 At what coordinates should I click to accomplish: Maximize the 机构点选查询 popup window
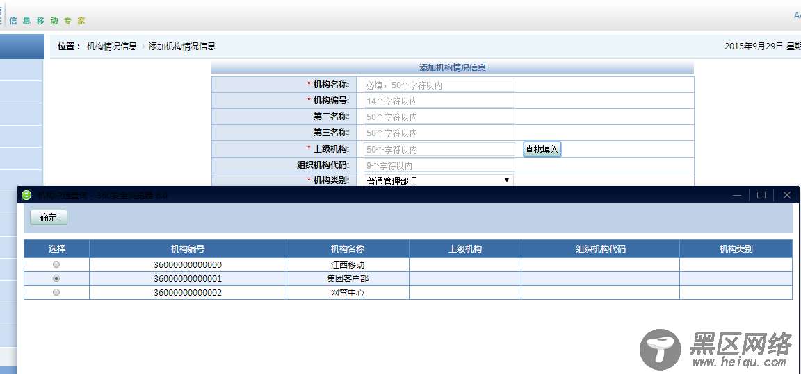pyautogui.click(x=761, y=195)
